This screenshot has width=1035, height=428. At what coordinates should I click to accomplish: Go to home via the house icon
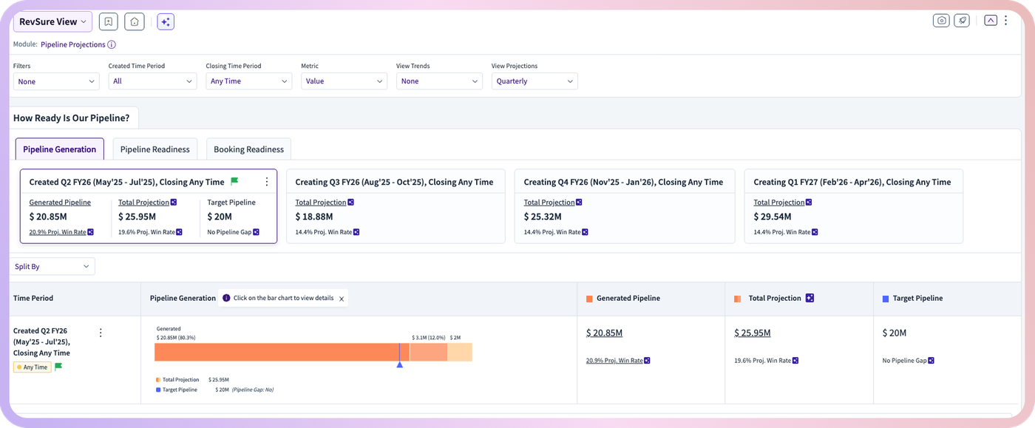click(135, 21)
